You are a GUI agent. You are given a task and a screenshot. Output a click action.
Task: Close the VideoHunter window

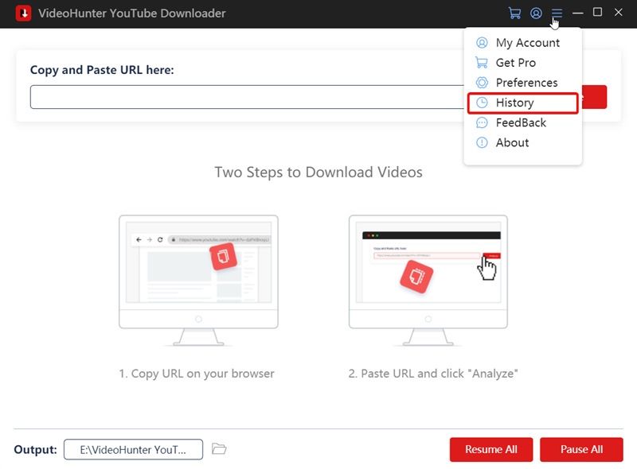pyautogui.click(x=618, y=13)
